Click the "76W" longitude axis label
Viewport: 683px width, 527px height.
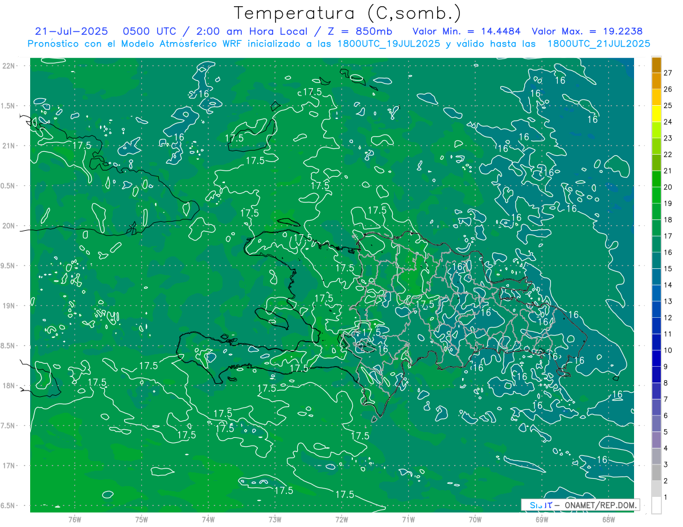click(75, 519)
